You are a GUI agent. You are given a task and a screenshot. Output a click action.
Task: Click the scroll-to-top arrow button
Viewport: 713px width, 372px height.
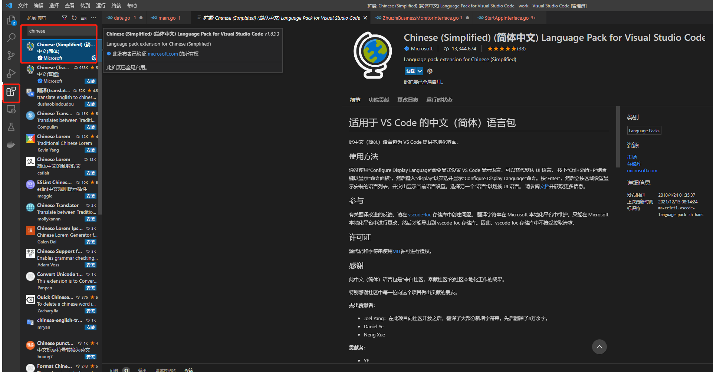pyautogui.click(x=599, y=347)
